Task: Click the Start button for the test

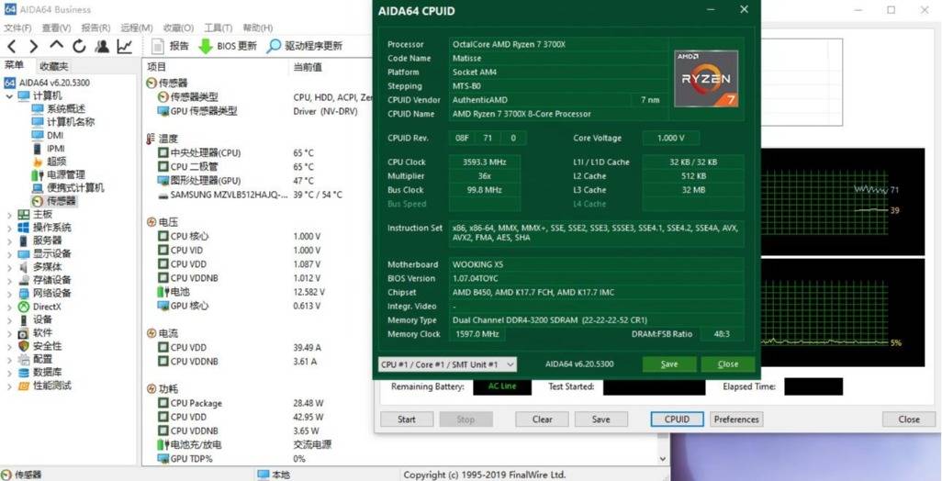Action: pos(407,419)
